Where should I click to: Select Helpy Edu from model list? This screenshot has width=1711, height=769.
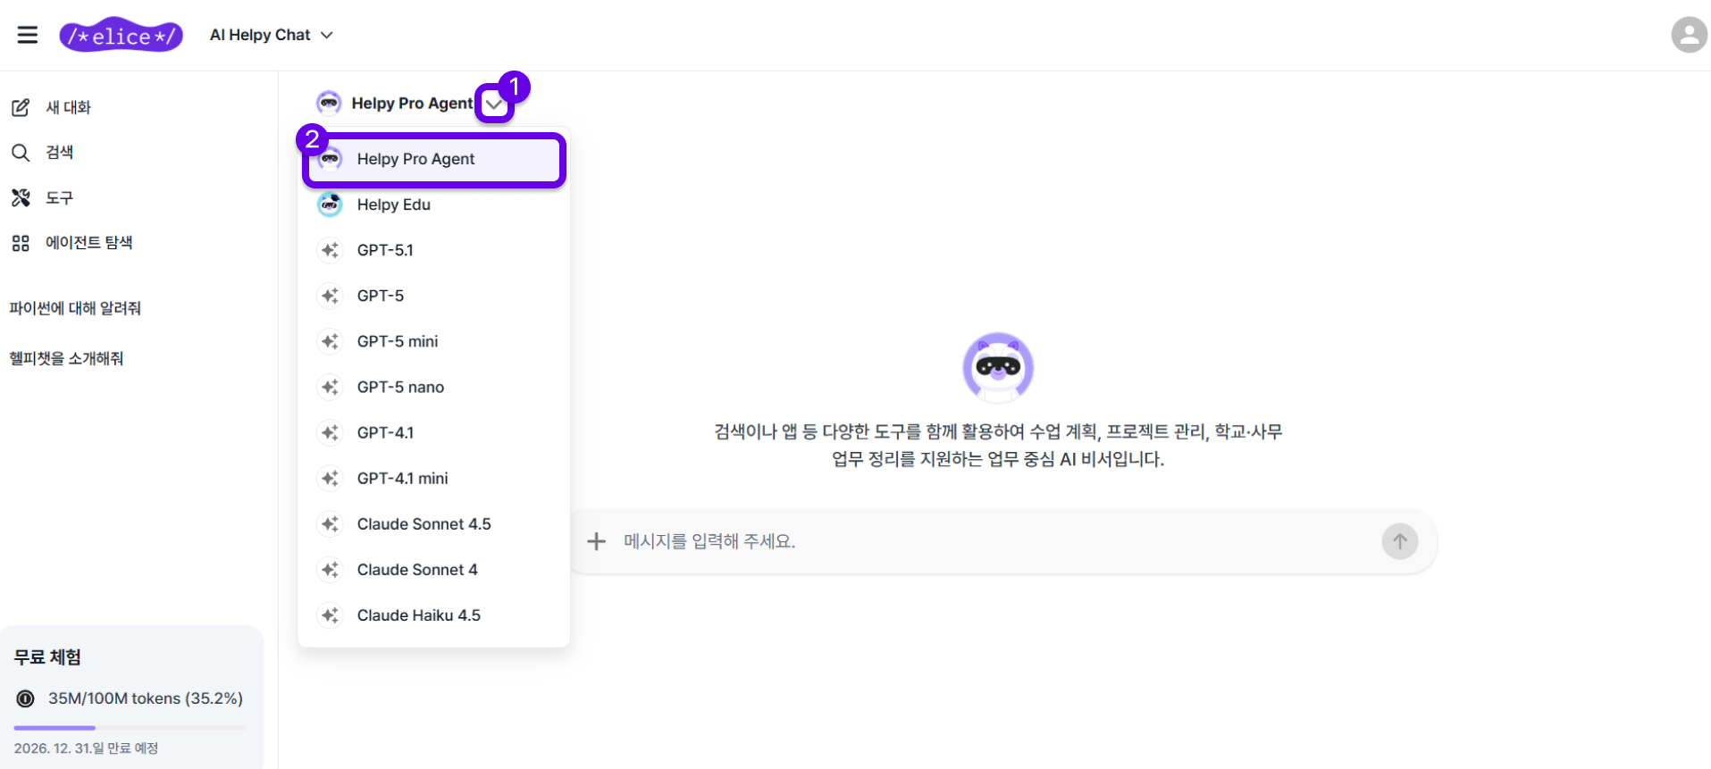393,205
